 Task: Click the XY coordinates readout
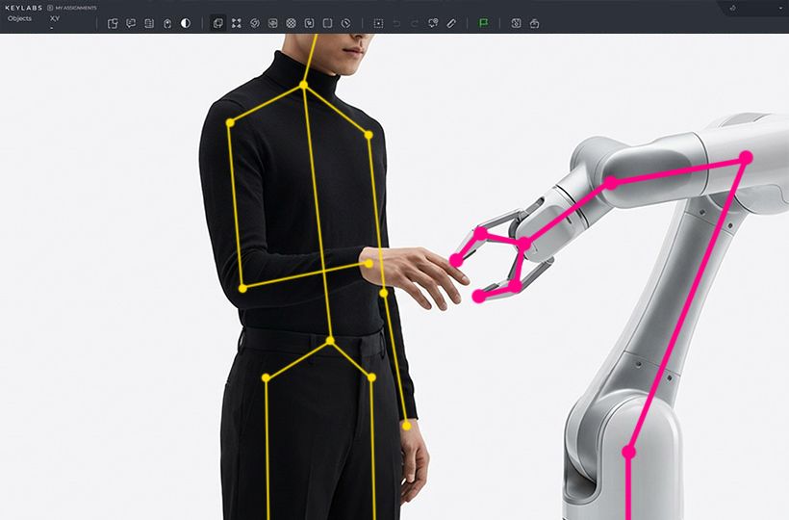coord(55,18)
